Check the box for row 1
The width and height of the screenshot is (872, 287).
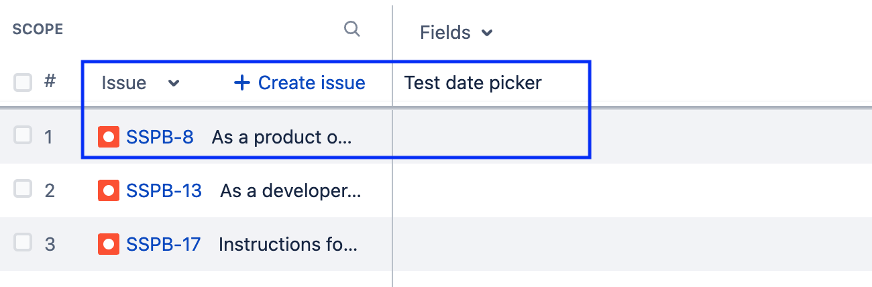(23, 136)
